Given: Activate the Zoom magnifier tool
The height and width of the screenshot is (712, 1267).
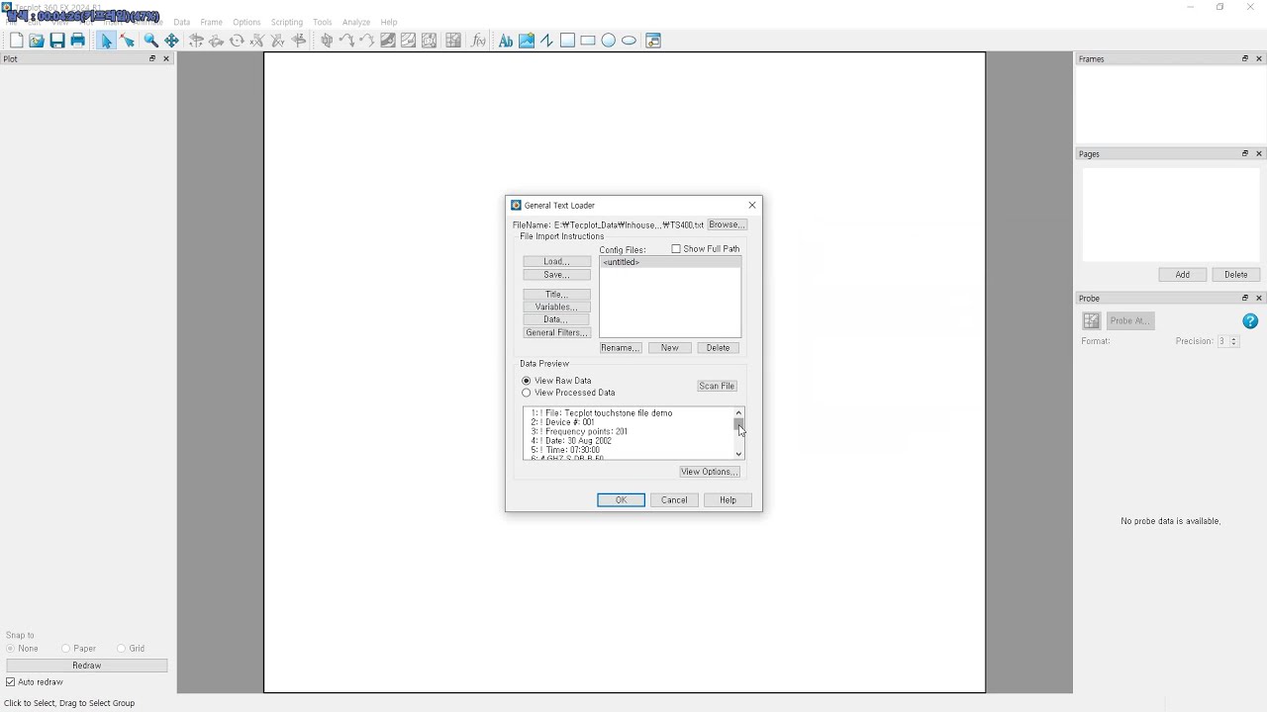Looking at the screenshot, I should 150,41.
